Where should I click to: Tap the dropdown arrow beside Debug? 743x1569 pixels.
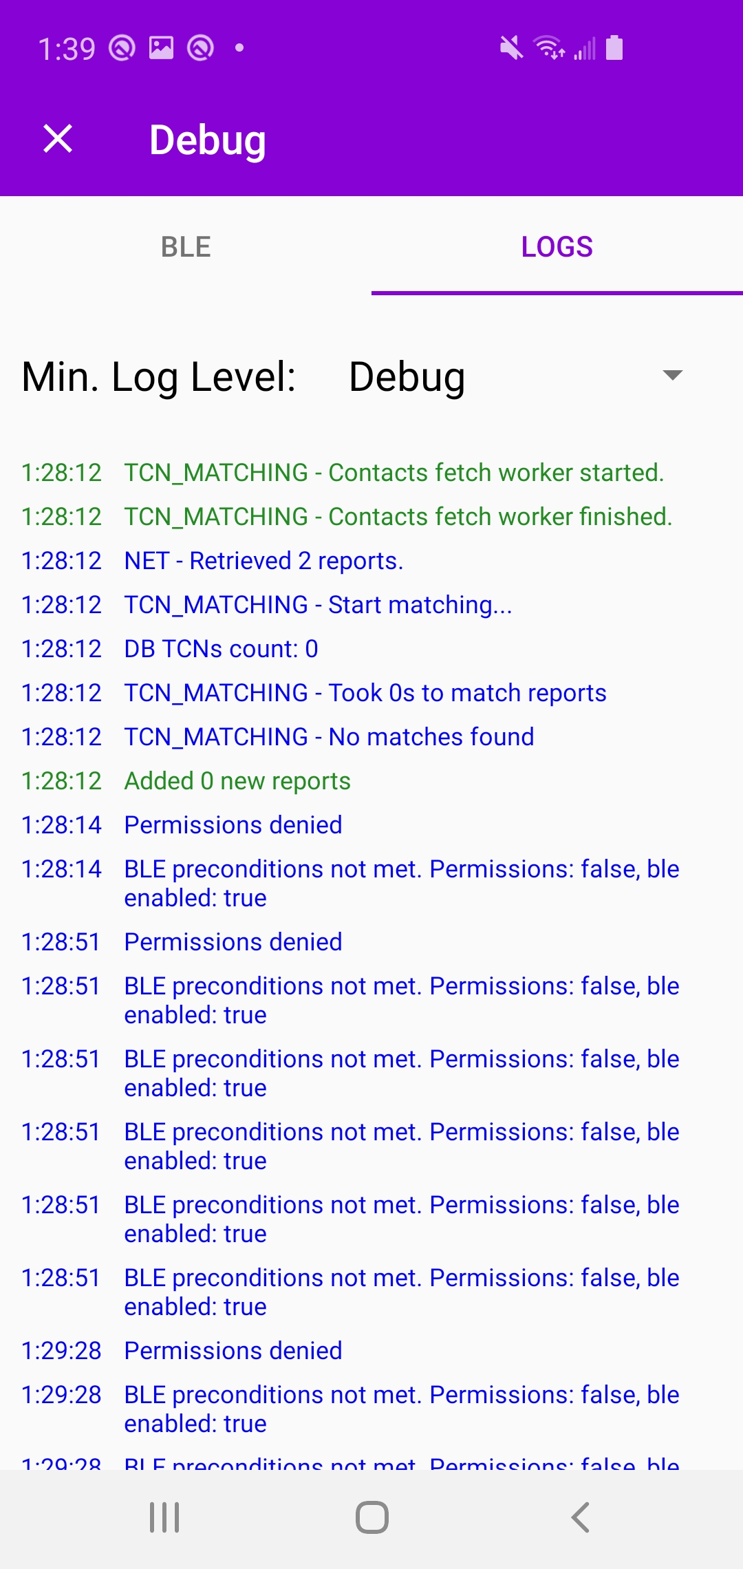coord(672,376)
